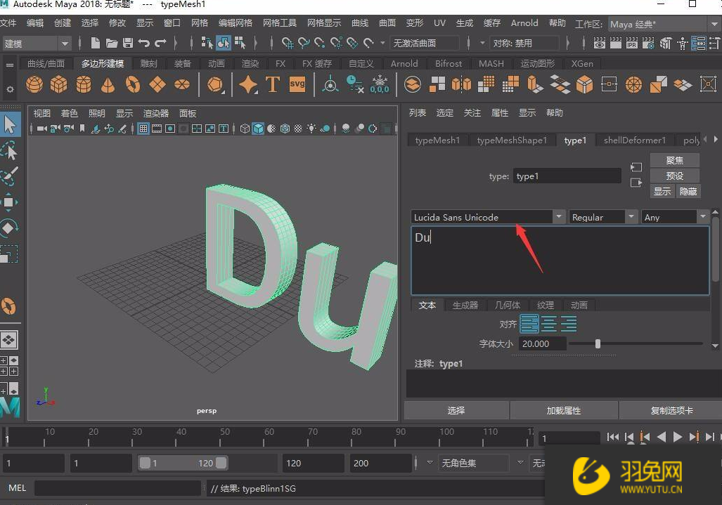722x505 pixels.
Task: Open the Arnold menu
Action: tap(524, 22)
